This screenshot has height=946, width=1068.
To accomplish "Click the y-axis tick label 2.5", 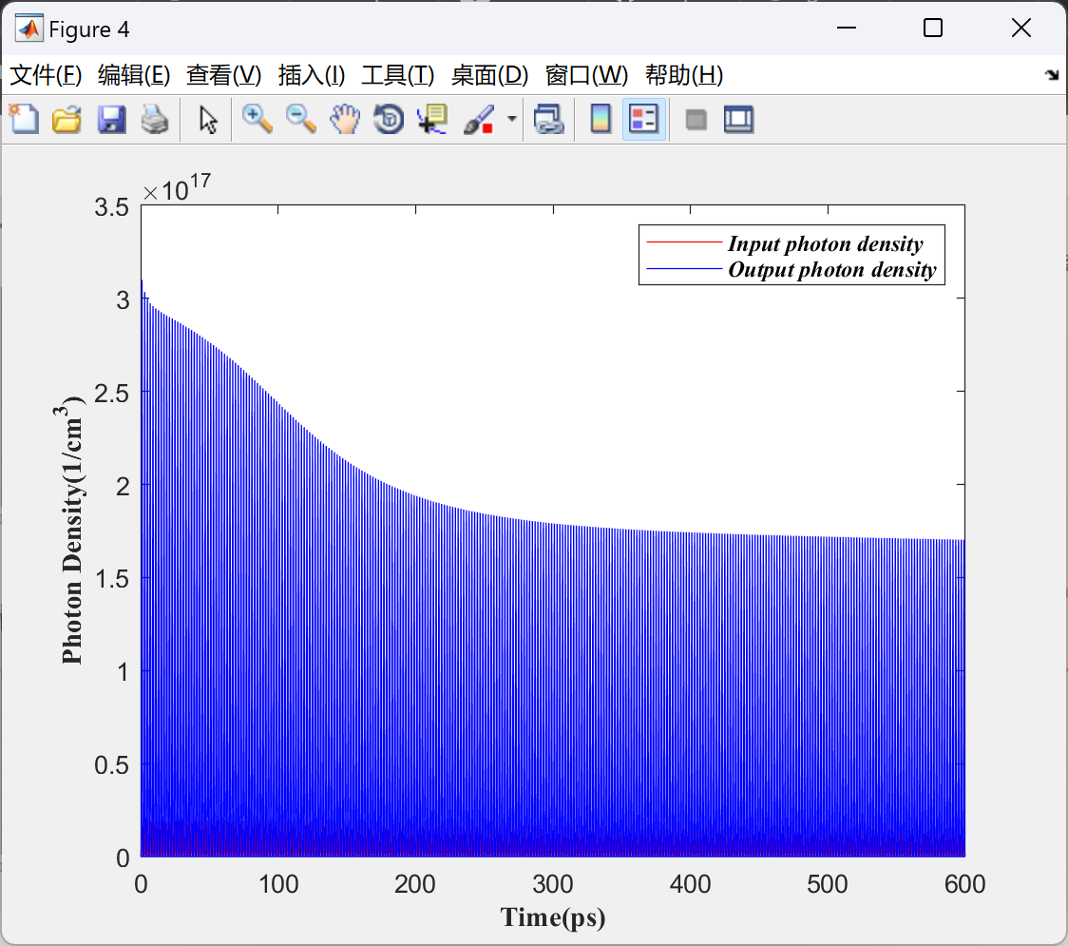I will point(112,393).
